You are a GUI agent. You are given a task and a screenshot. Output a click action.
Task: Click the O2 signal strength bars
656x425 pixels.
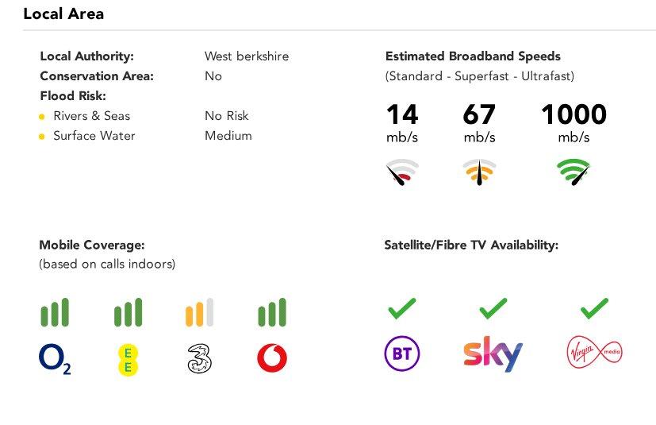(55, 312)
